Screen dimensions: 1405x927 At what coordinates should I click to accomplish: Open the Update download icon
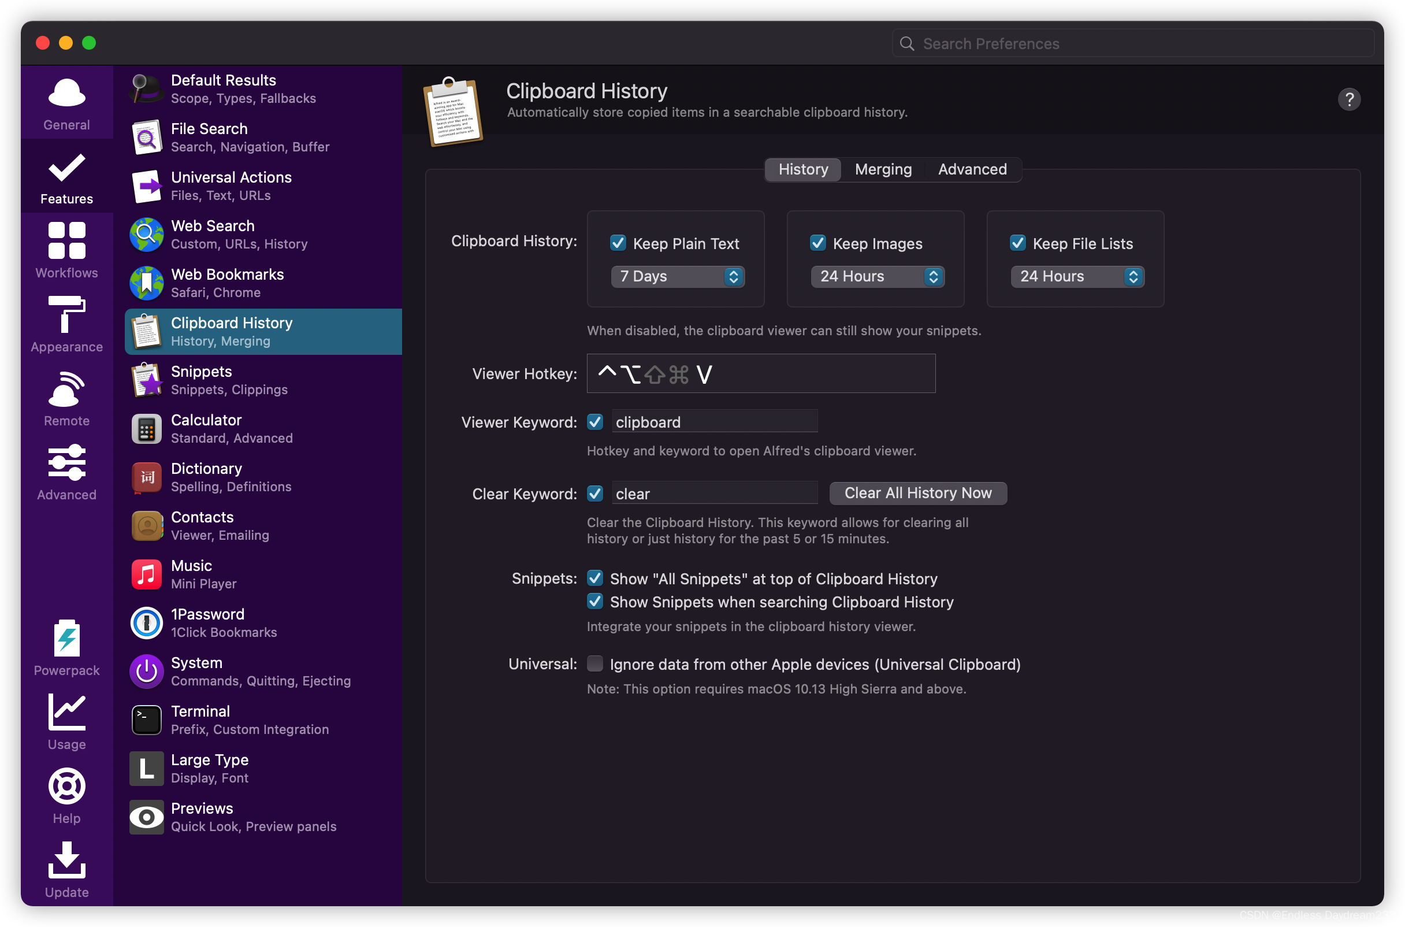point(67,860)
